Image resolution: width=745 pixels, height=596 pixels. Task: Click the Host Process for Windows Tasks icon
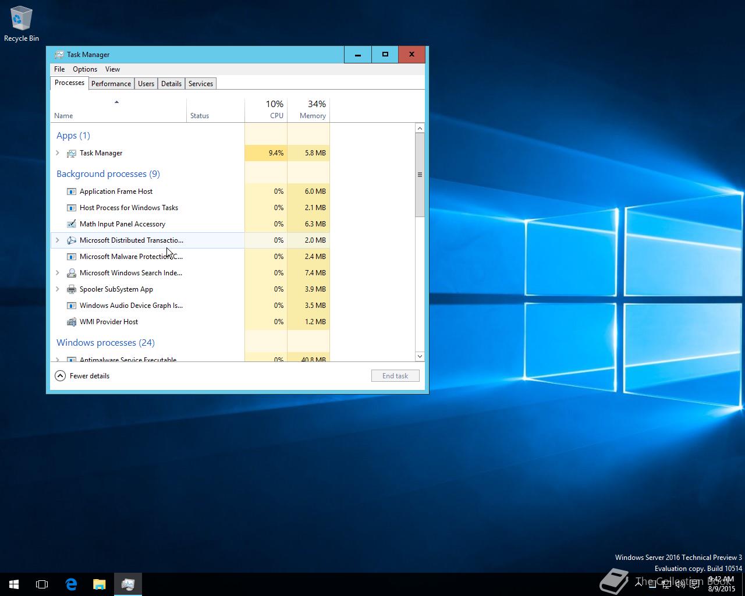point(72,208)
